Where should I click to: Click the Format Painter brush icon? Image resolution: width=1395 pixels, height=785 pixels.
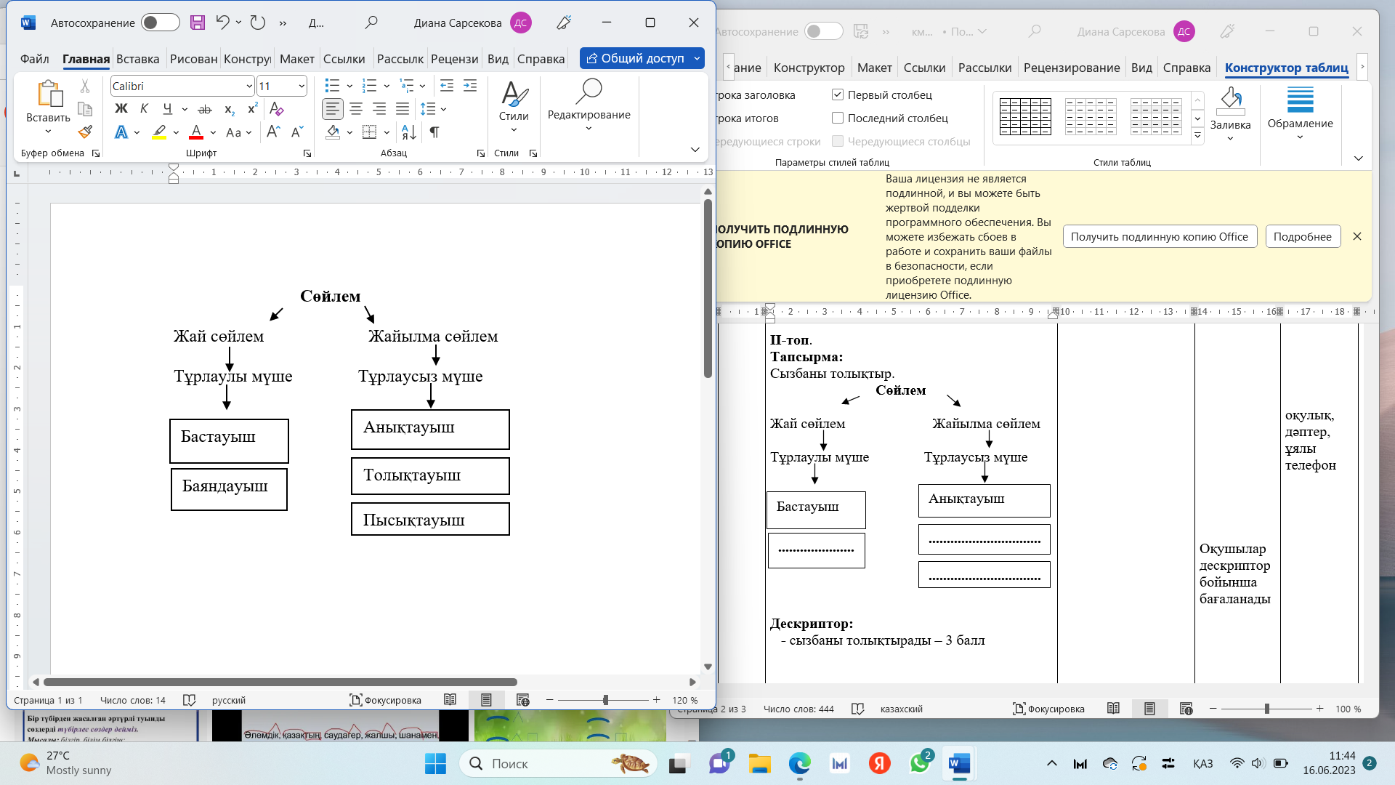[85, 132]
